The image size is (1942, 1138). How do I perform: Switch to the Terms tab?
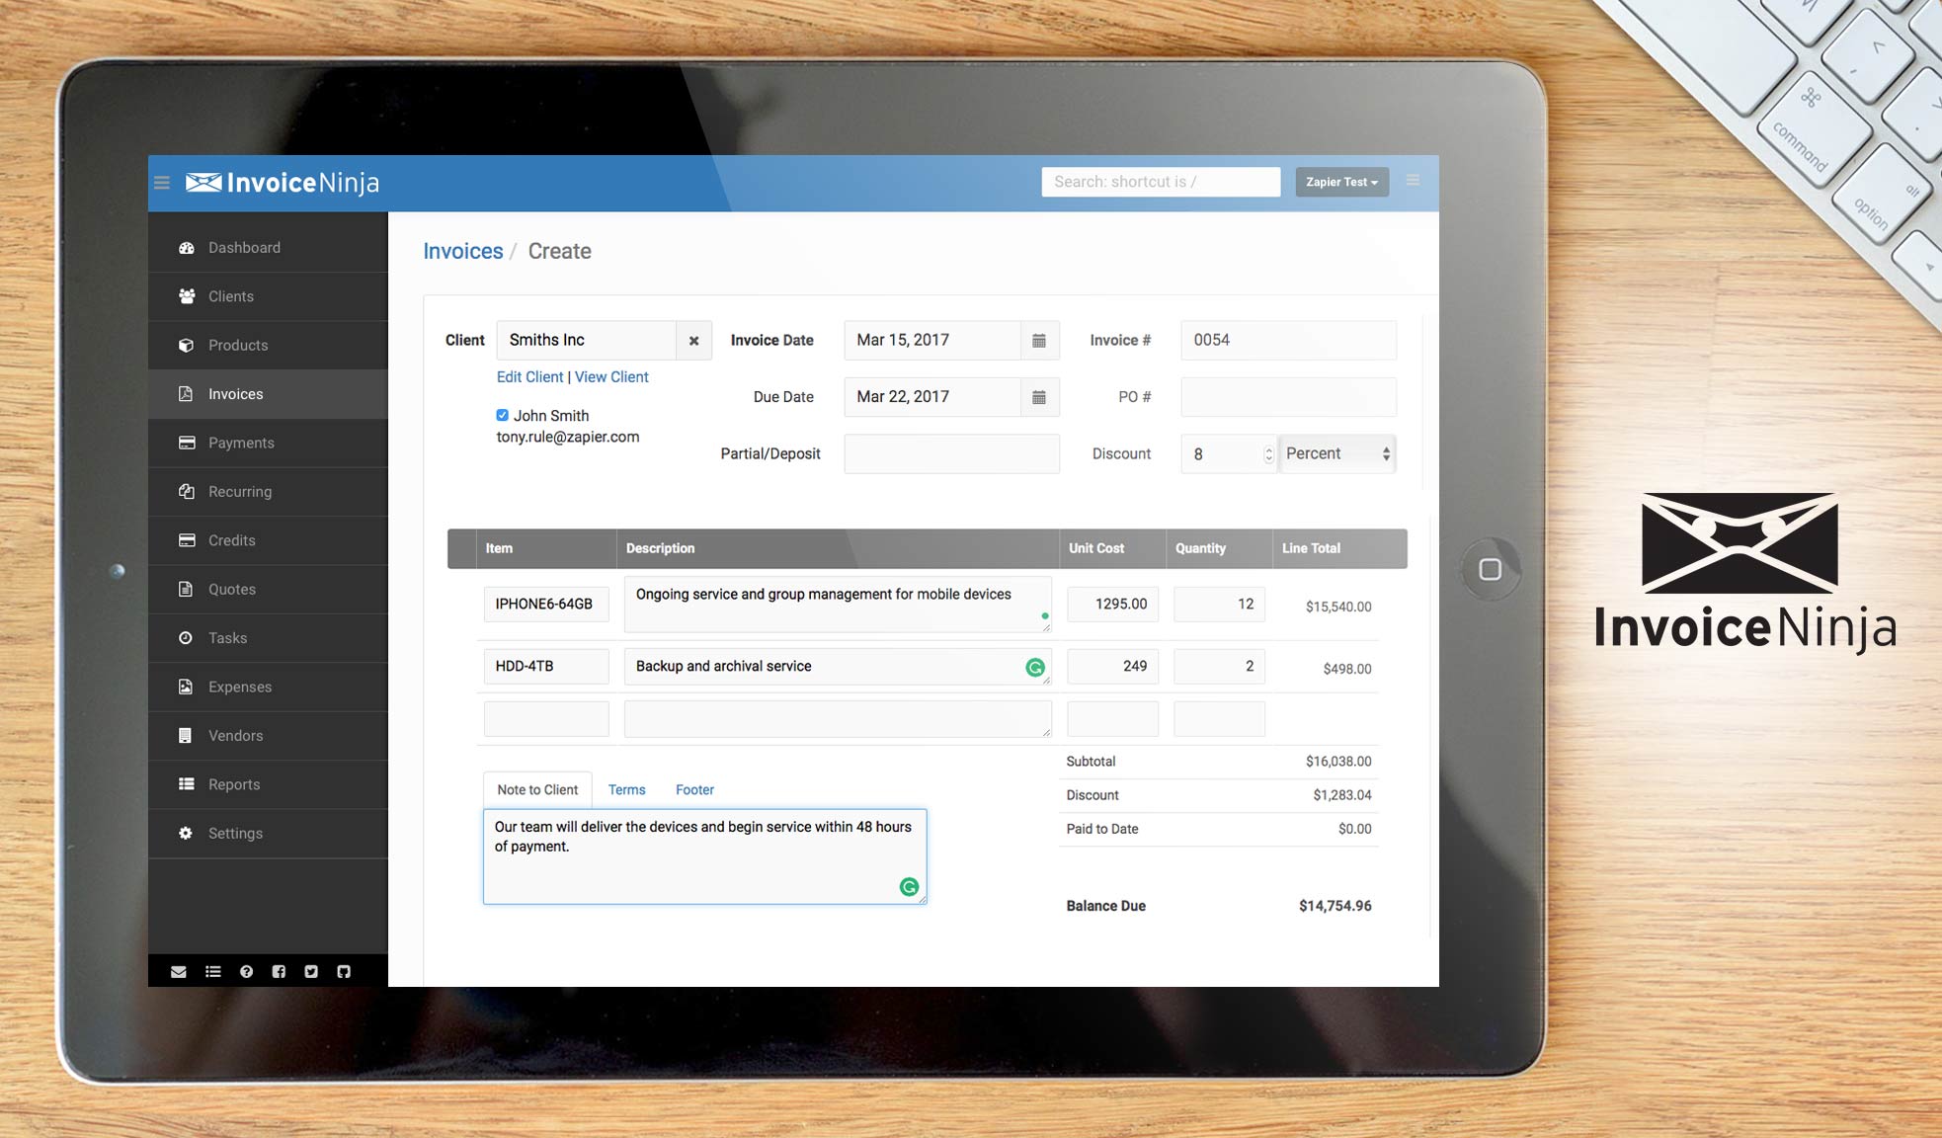(626, 790)
